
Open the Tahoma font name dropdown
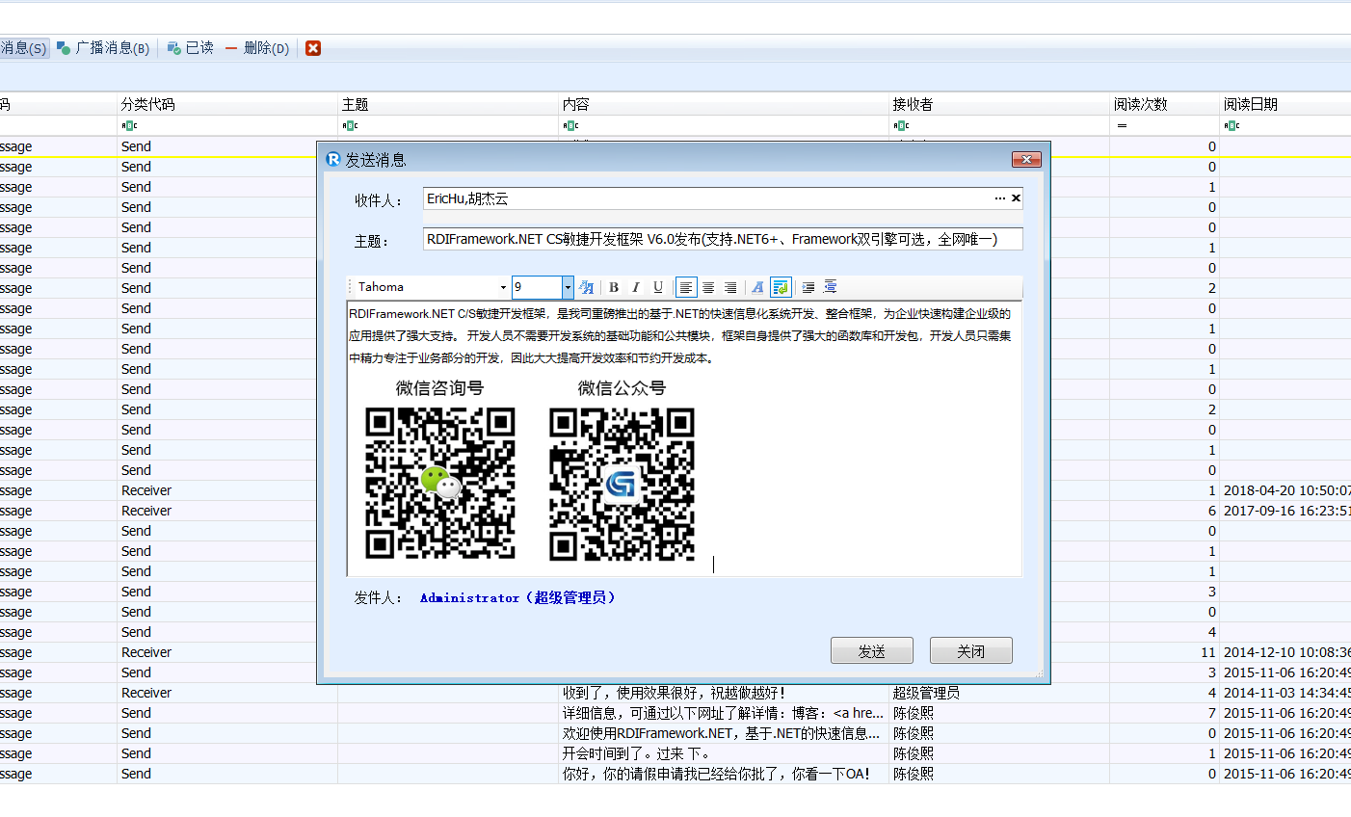click(x=502, y=287)
